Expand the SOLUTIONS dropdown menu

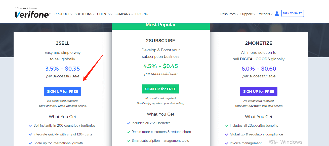tap(85, 14)
